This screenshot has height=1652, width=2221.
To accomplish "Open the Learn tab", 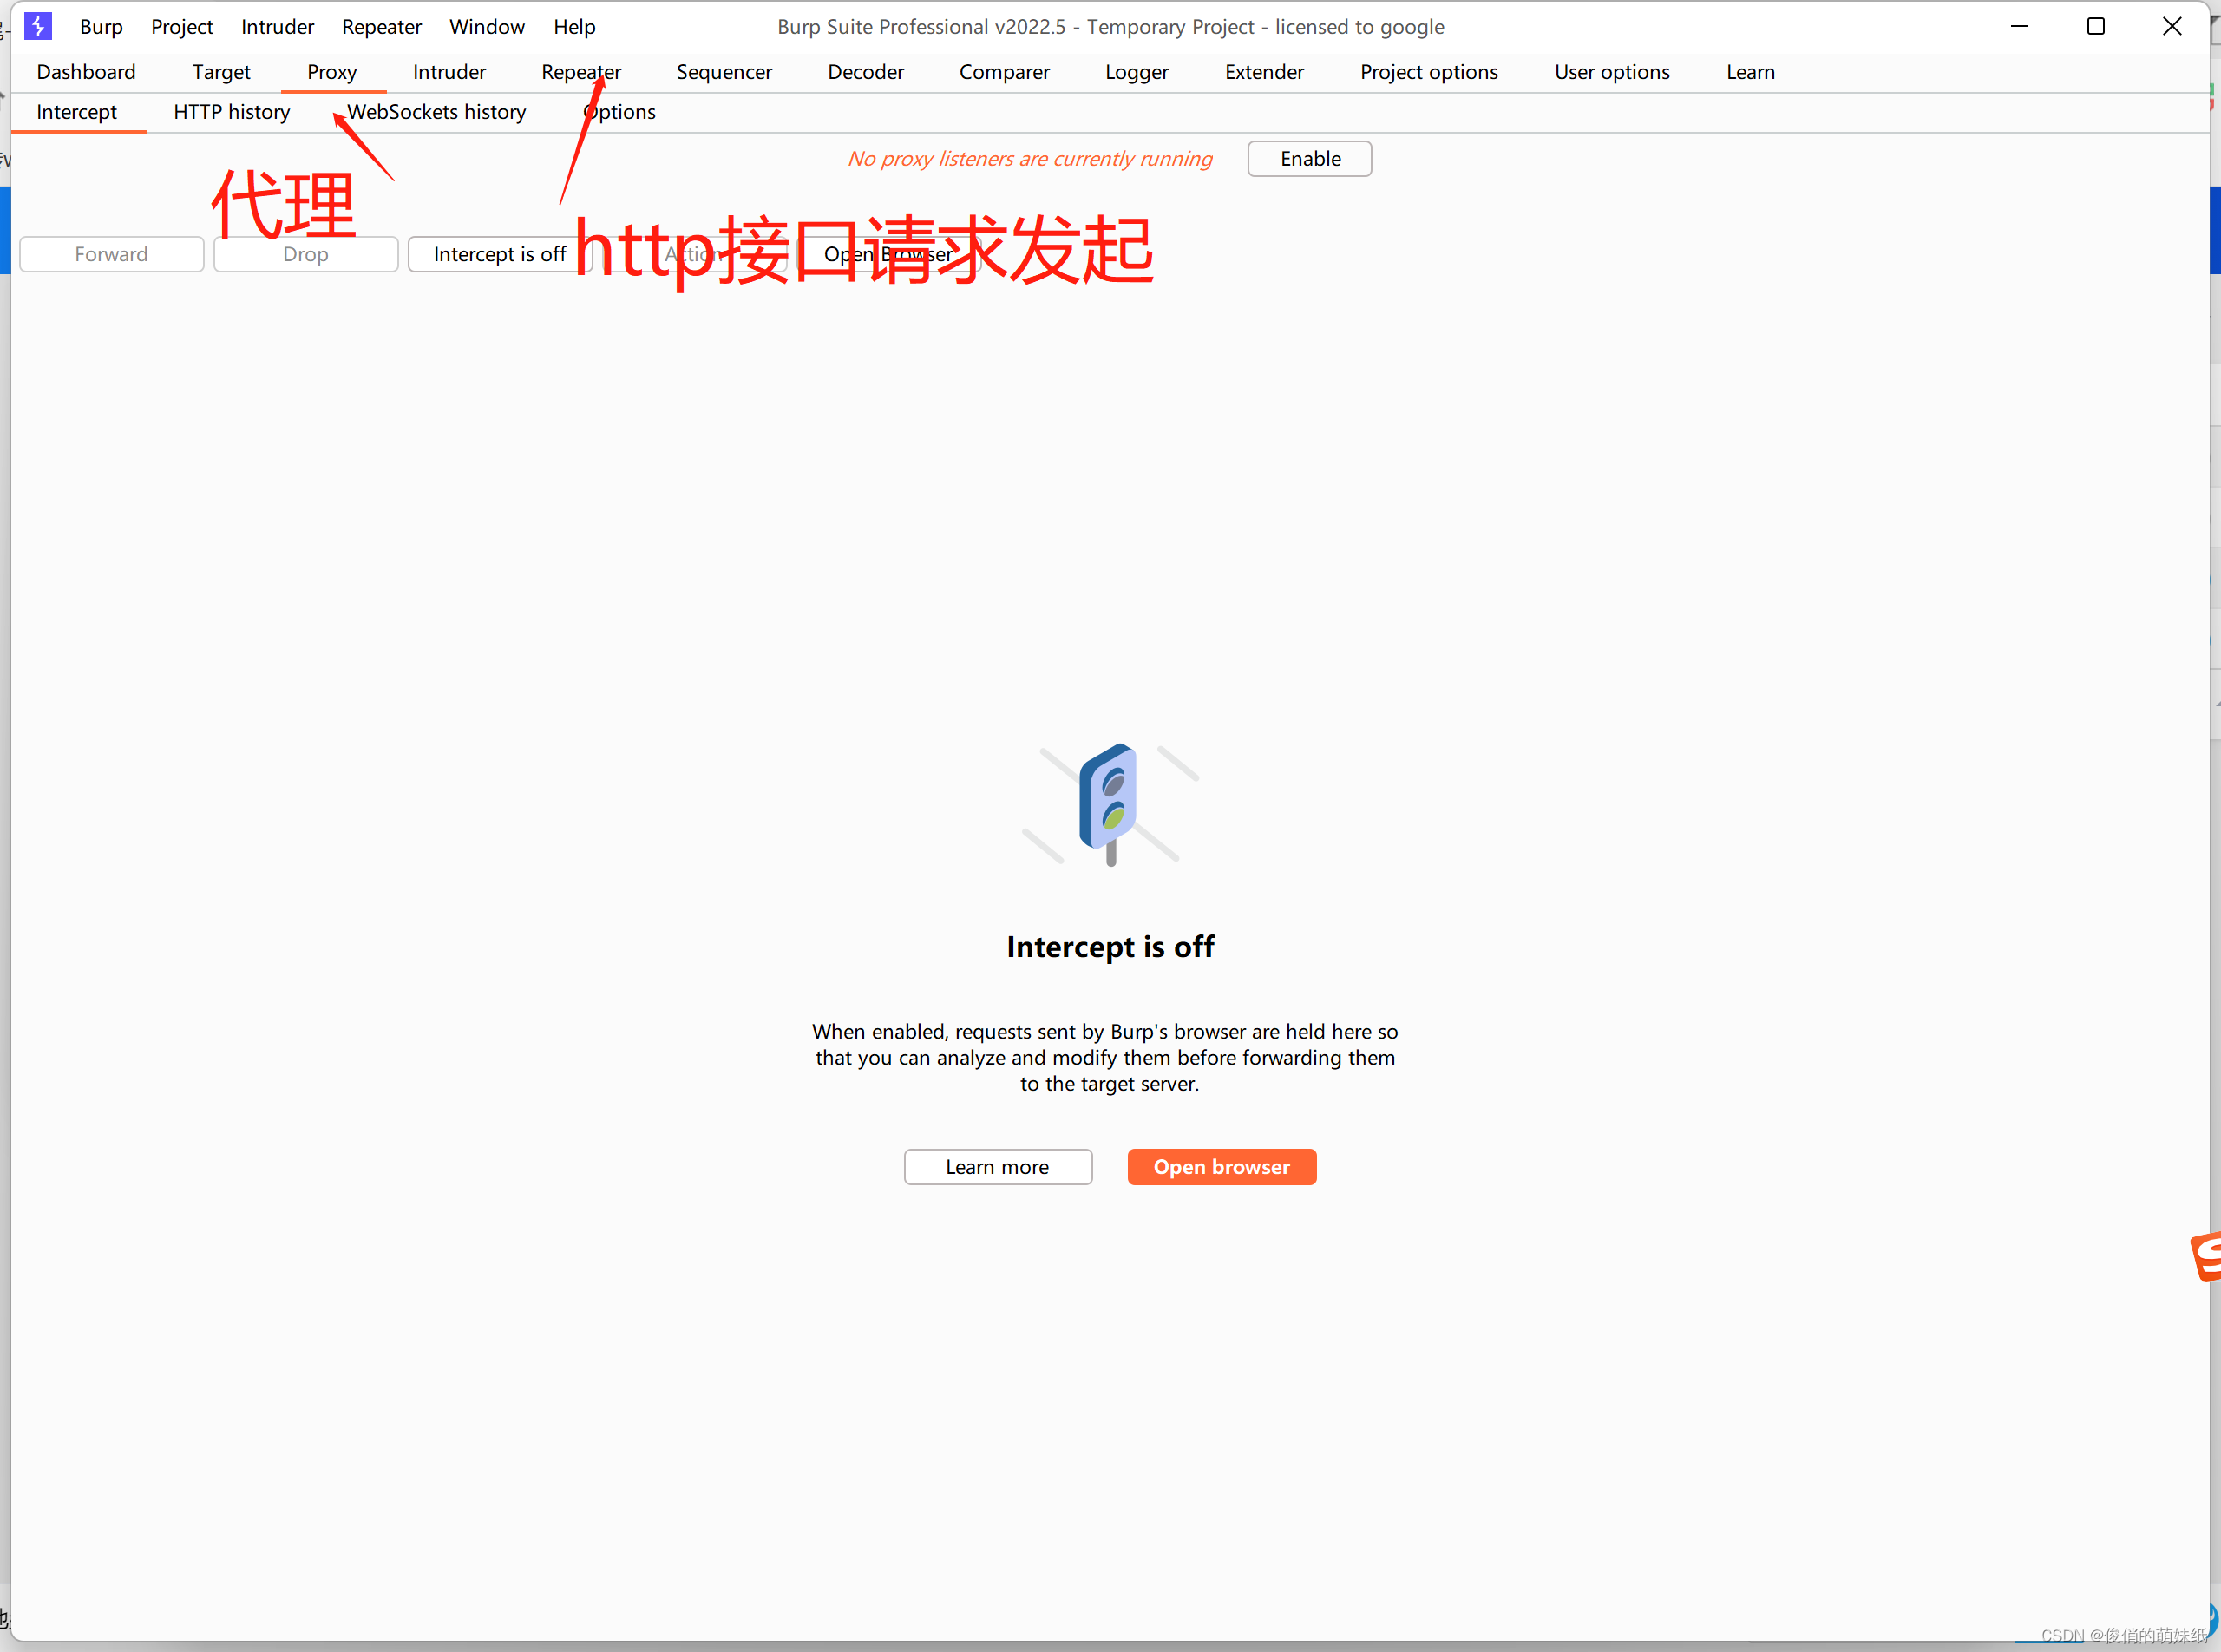I will (1750, 72).
